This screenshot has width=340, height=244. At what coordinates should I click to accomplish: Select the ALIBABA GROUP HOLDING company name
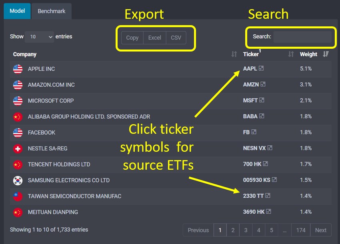pos(89,117)
